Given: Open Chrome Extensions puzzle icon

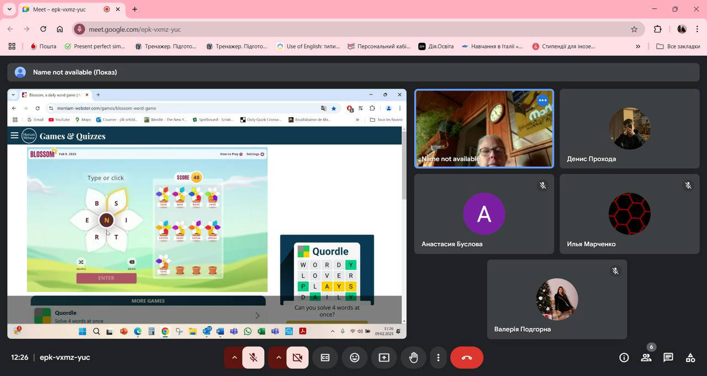Looking at the screenshot, I should (x=657, y=29).
